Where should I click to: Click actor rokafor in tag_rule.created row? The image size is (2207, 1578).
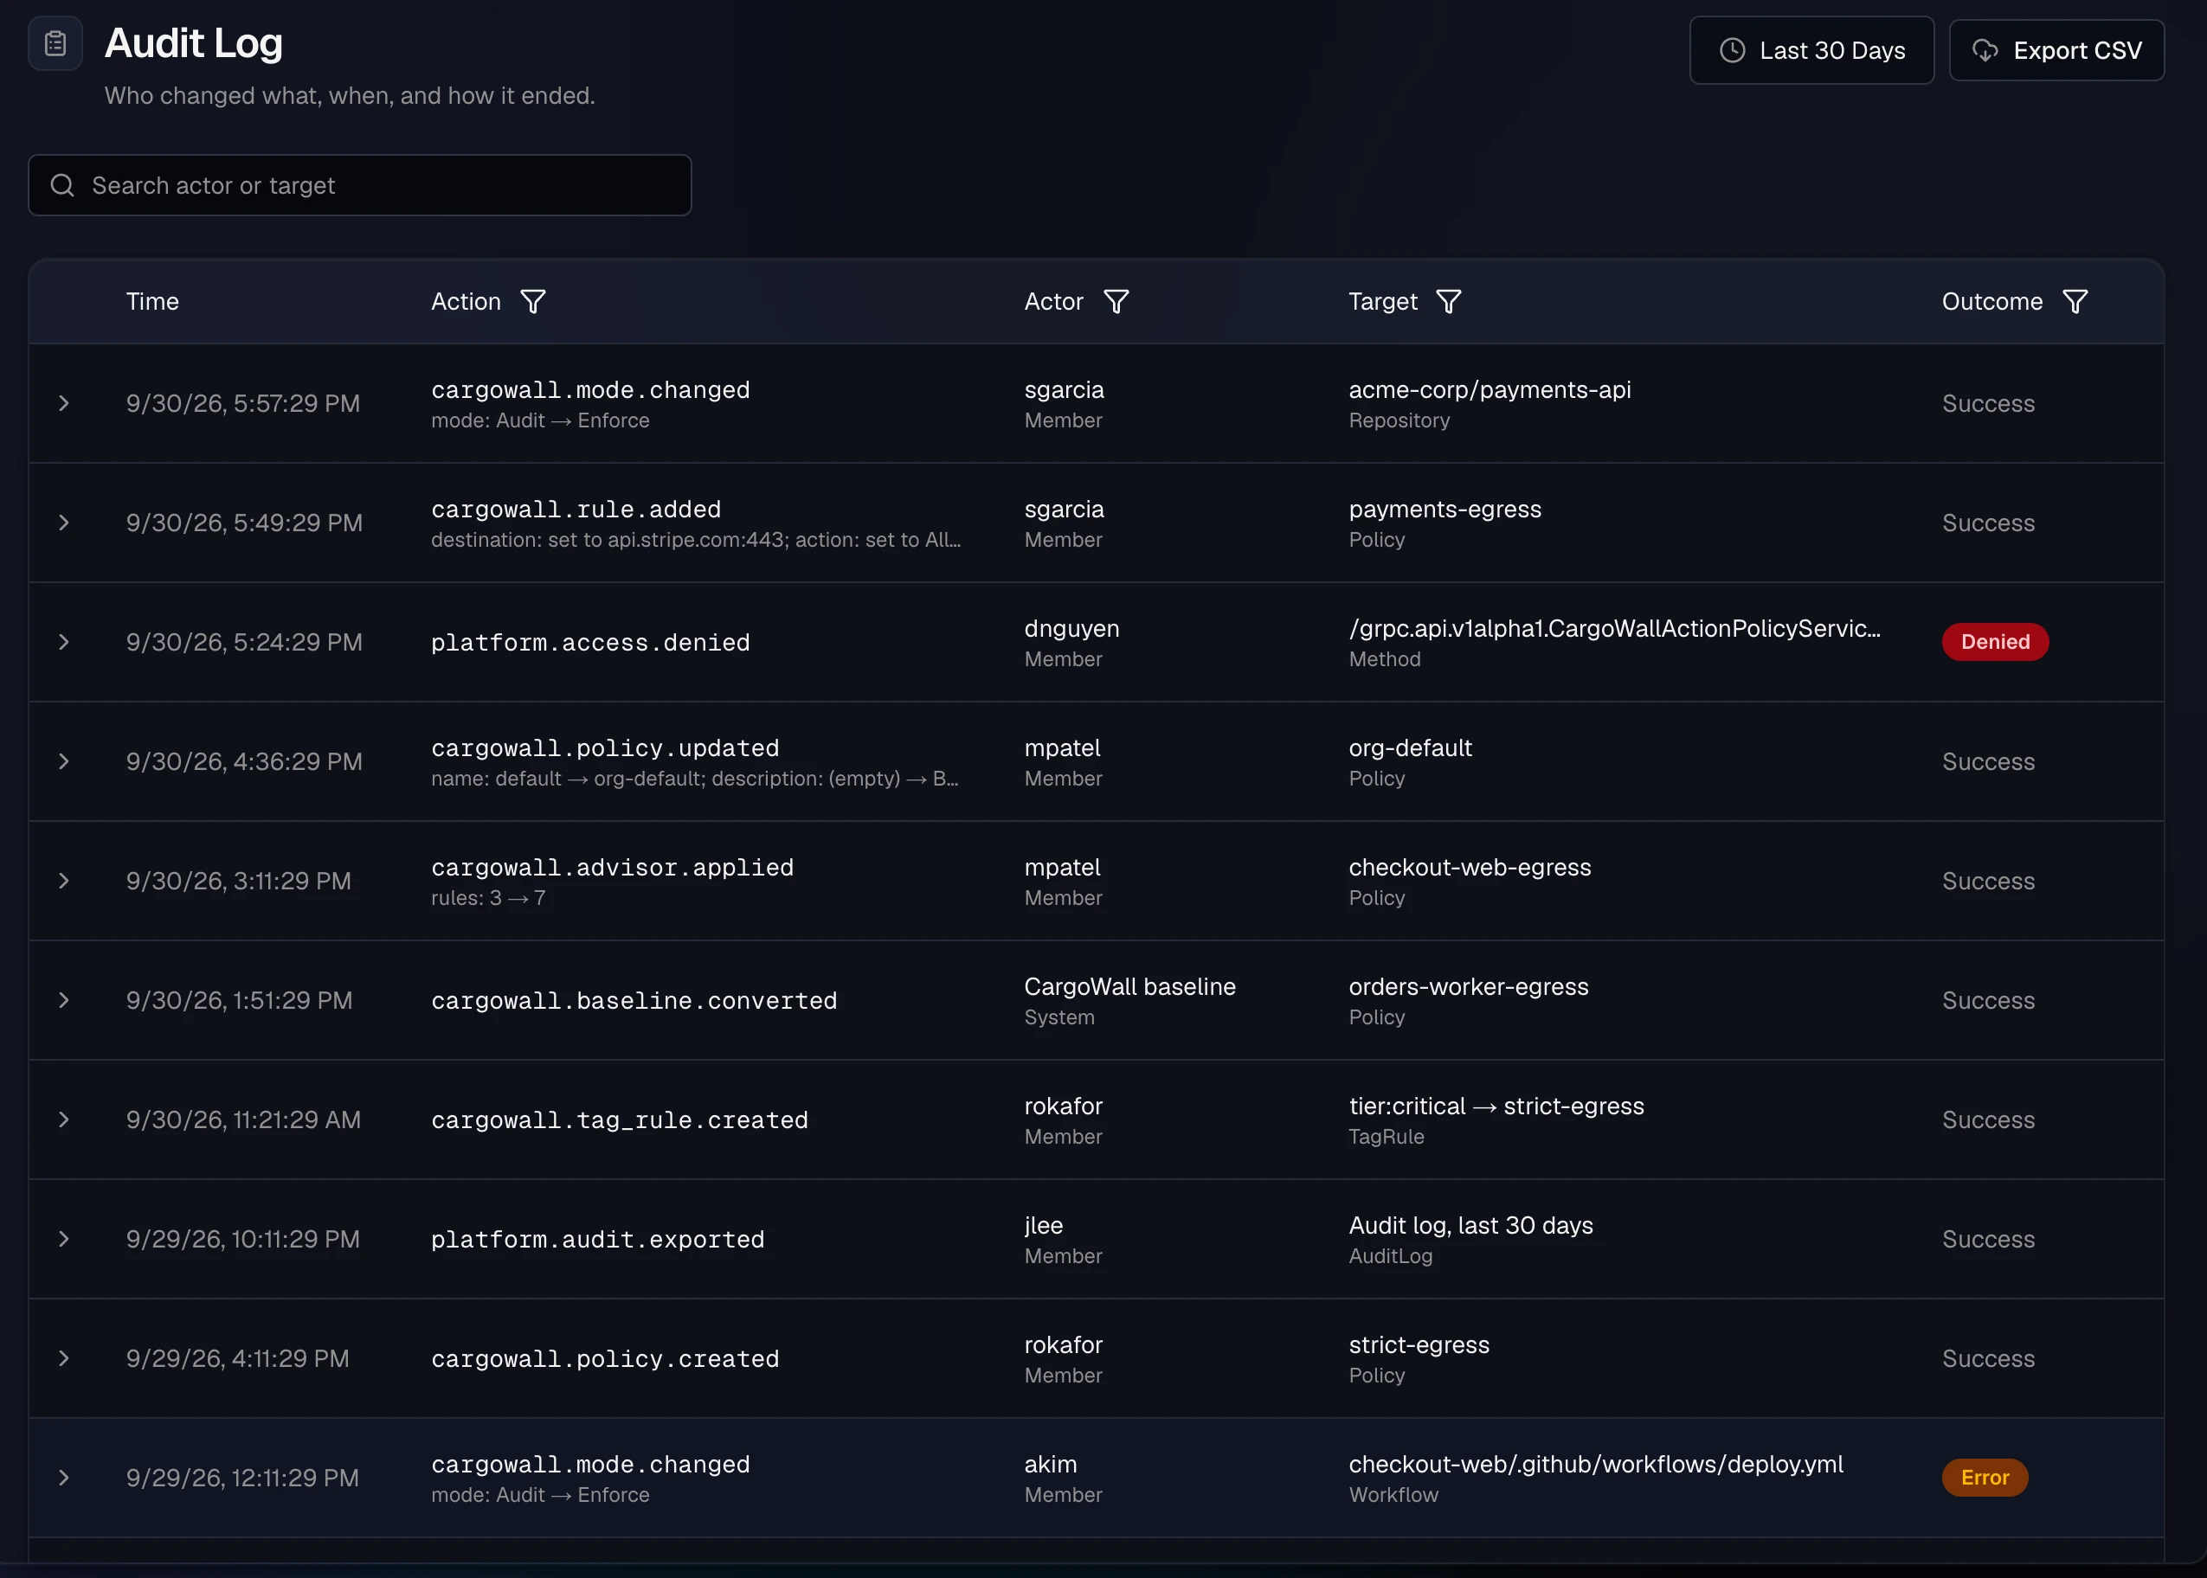coord(1063,1107)
